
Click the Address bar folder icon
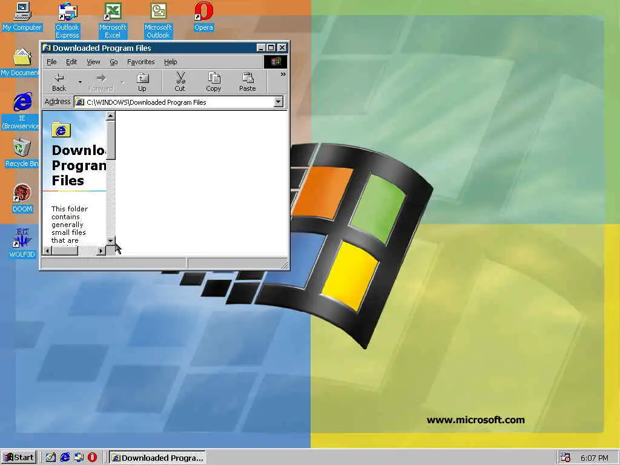click(x=80, y=102)
